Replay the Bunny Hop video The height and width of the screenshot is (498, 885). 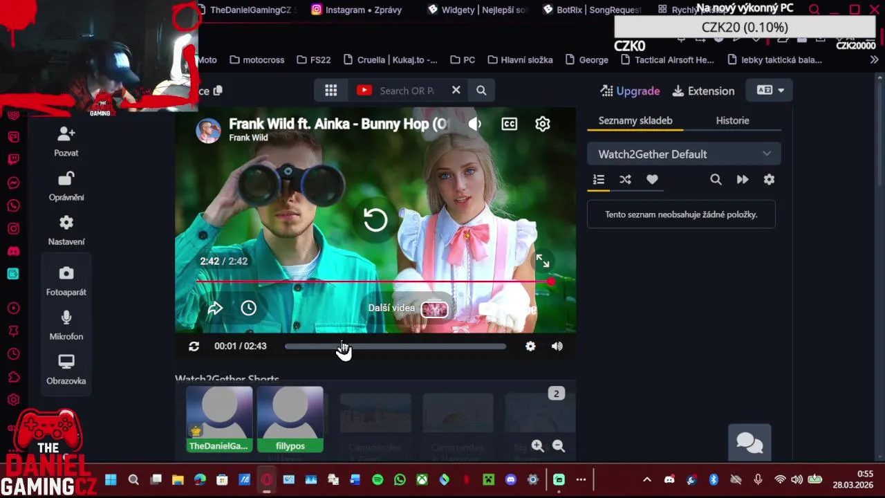[x=375, y=220]
